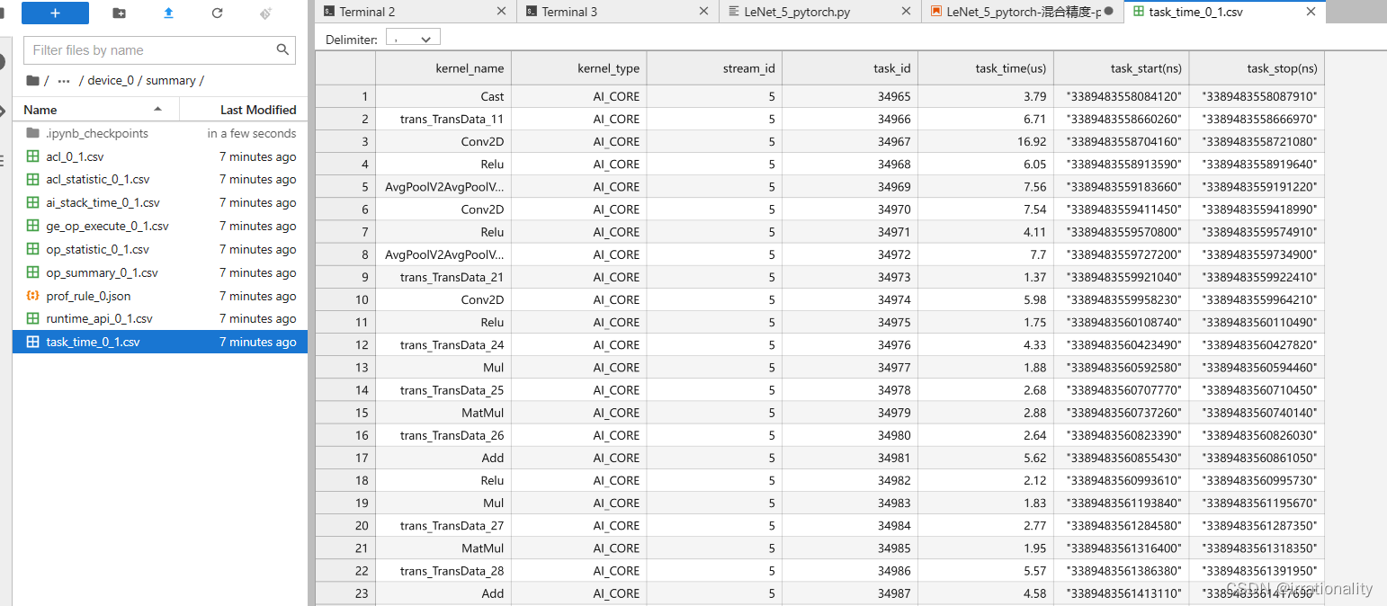Select task_stop cell "3389483559922410"
Viewport: 1387px width, 606px height.
pyautogui.click(x=1257, y=277)
